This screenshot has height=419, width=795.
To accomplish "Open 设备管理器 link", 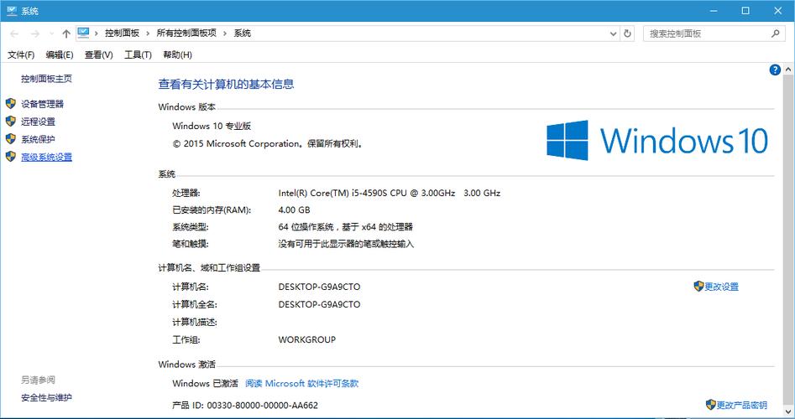I will [42, 104].
